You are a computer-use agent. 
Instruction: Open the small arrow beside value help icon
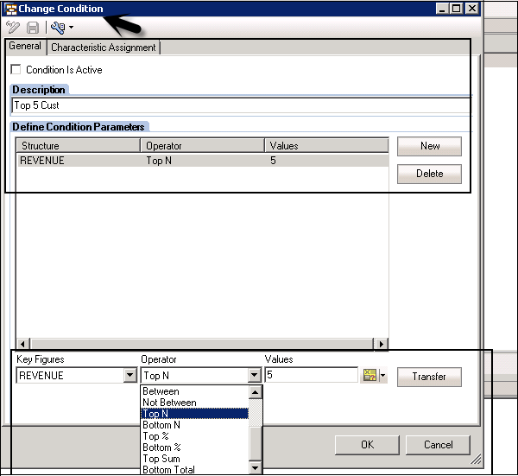coord(382,377)
